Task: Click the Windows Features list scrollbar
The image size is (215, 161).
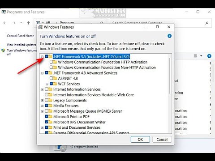Action: pyautogui.click(x=170, y=76)
